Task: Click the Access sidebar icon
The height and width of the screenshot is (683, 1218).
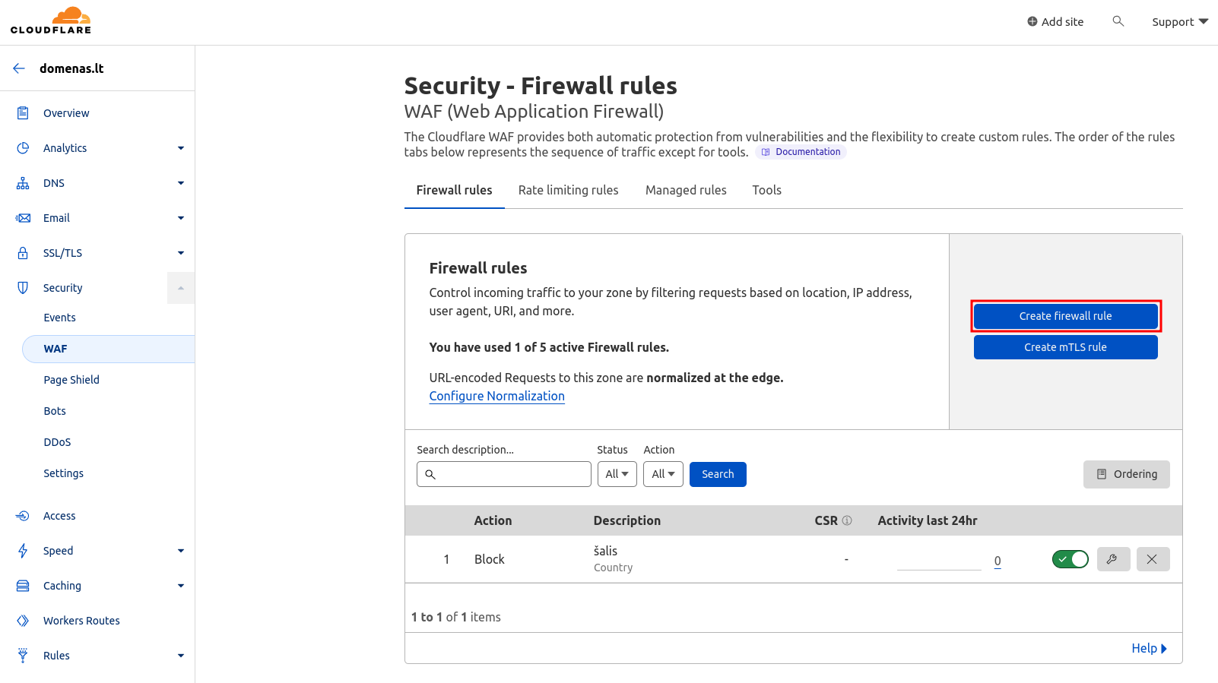Action: click(x=23, y=516)
